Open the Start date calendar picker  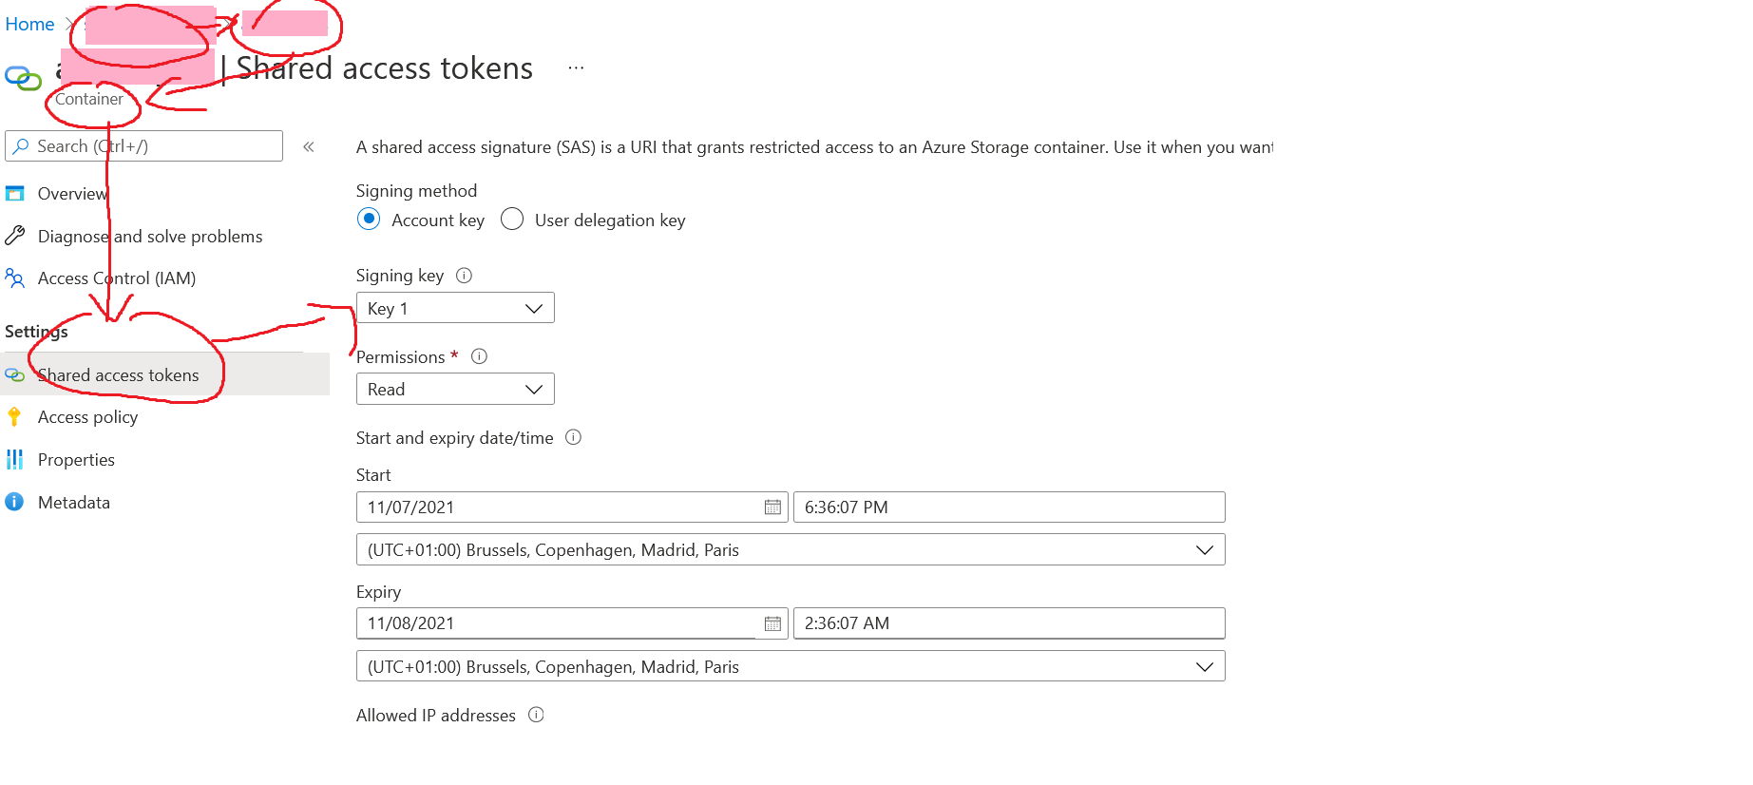(x=772, y=507)
